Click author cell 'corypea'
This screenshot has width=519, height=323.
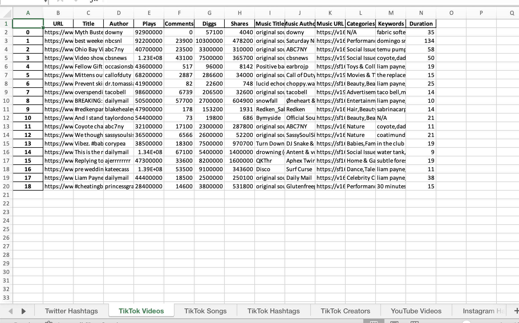pos(119,144)
